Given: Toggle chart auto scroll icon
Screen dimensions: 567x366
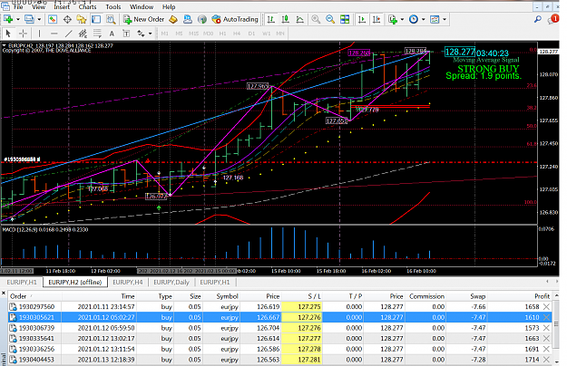Looking at the screenshot, I should (362, 19).
